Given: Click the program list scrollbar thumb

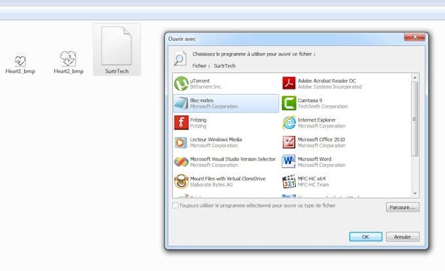Looking at the screenshot, I should point(415,119).
